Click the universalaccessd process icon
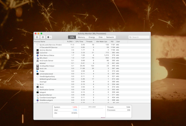Image resolution: width=186 pixels, height=126 pixels. coord(38,74)
